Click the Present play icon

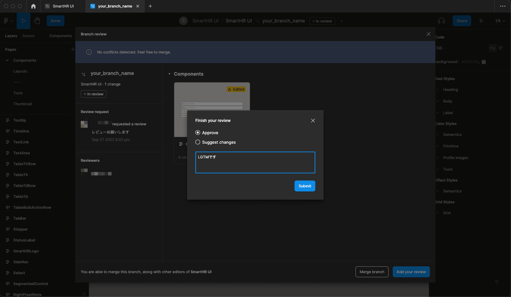pos(481,21)
